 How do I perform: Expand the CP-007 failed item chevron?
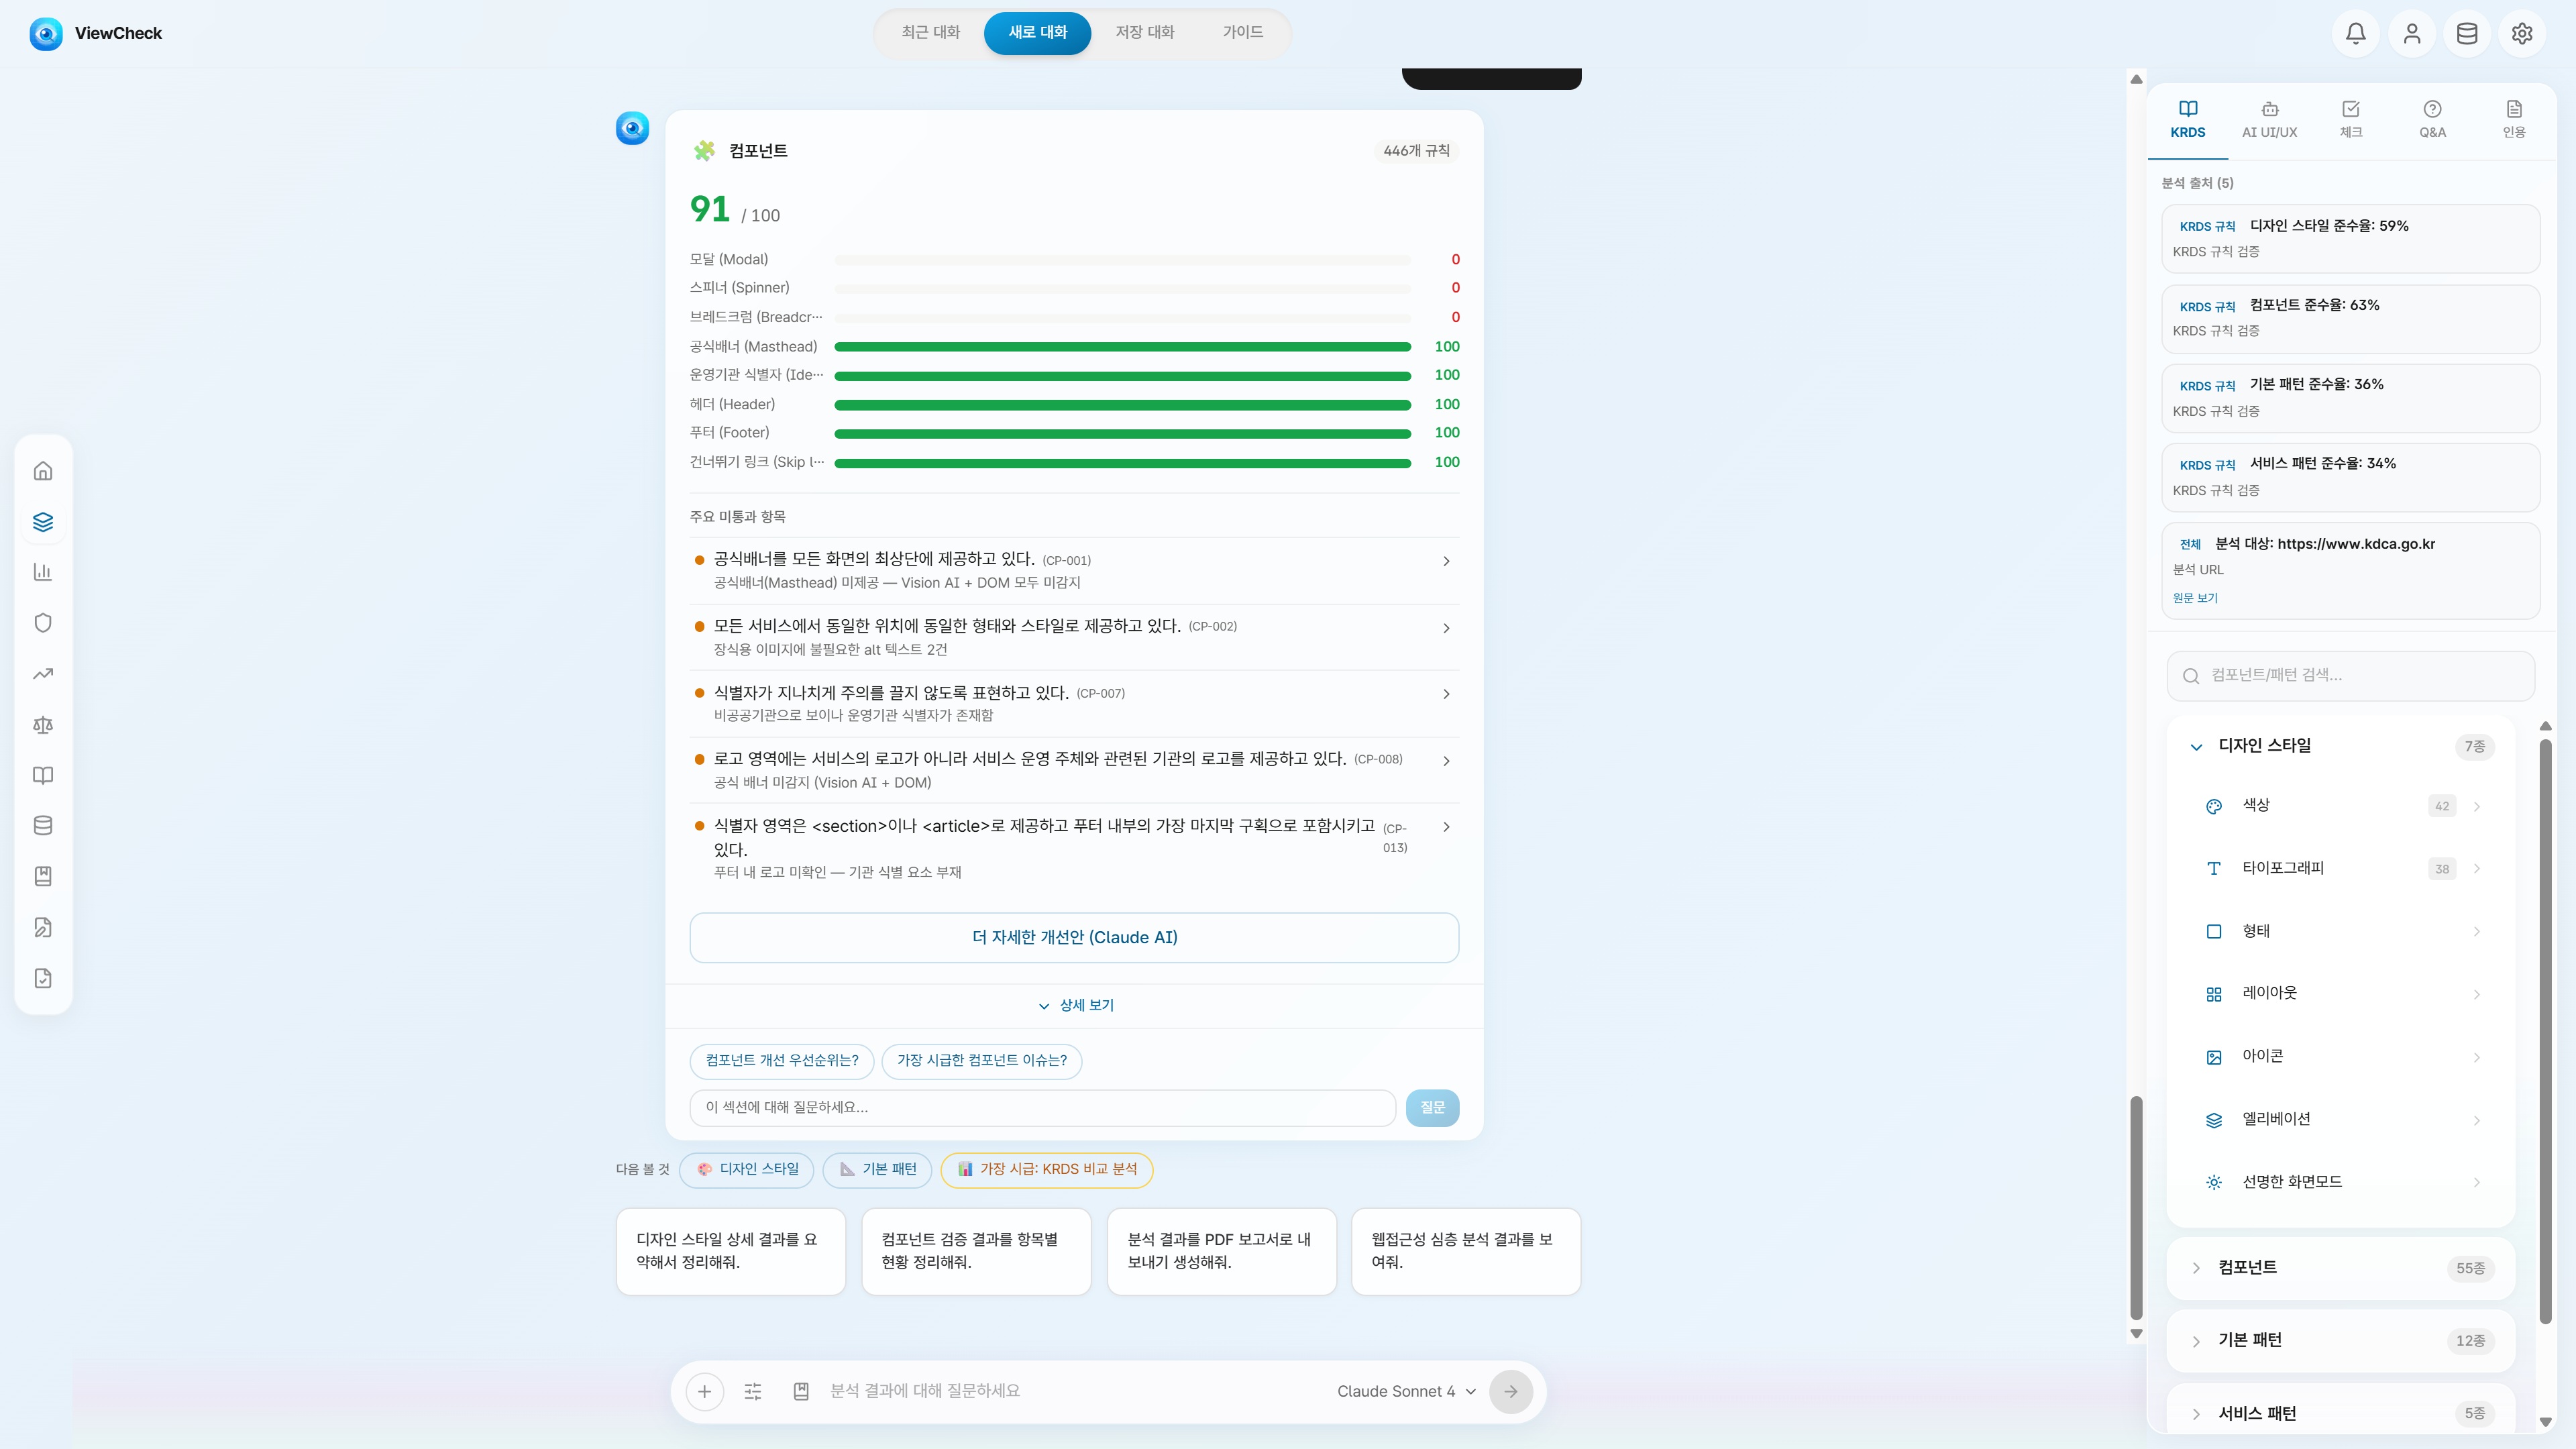click(1446, 694)
